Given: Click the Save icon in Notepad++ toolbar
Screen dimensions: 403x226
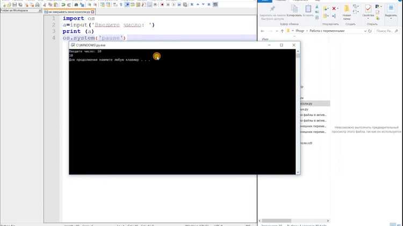Looking at the screenshot, I should point(15,5).
